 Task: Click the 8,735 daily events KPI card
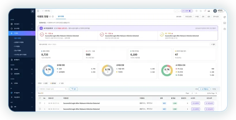[x=61, y=54]
